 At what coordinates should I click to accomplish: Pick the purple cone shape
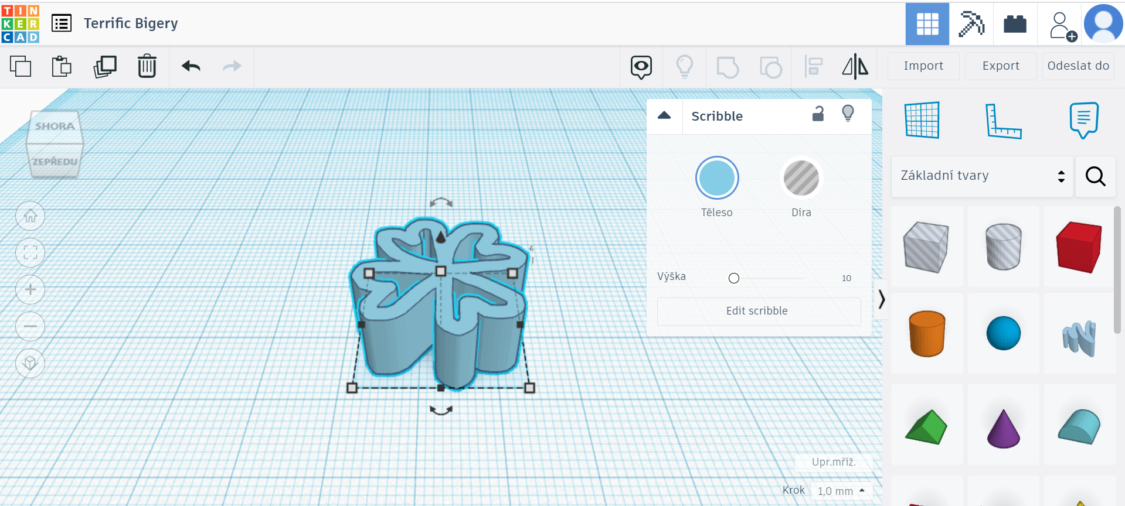pyautogui.click(x=1003, y=426)
